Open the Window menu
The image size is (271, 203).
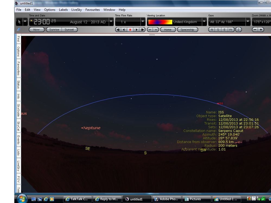[109, 10]
